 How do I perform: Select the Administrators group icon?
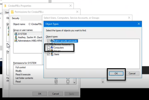pyautogui.click(x=16, y=41)
